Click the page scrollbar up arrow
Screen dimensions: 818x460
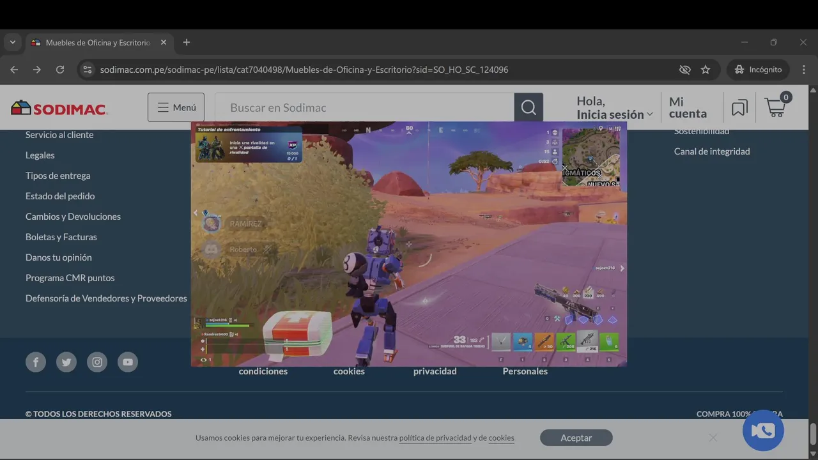tap(813, 90)
